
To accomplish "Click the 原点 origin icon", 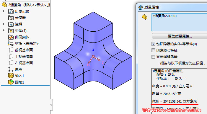I will (11, 69).
